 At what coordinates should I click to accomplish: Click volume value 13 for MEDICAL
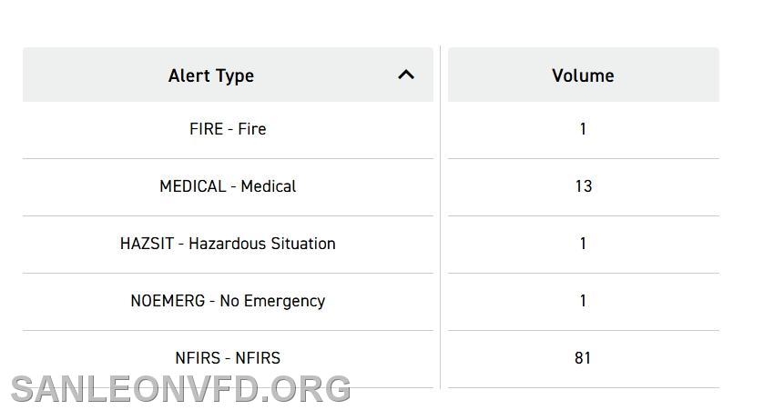(584, 186)
